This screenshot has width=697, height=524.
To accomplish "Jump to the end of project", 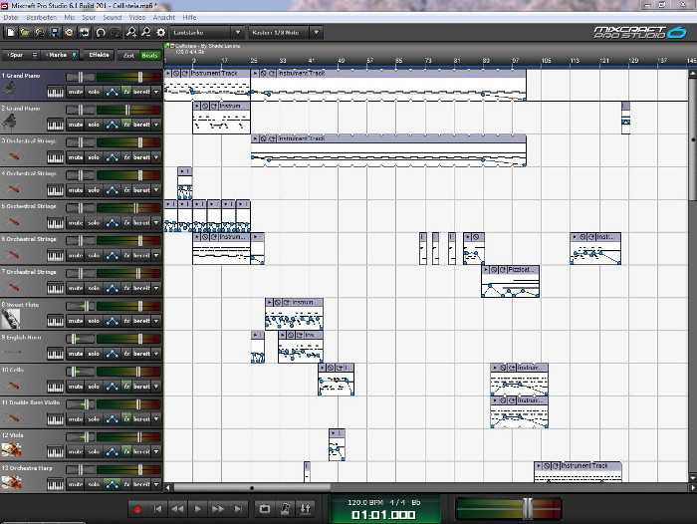I will coord(238,509).
